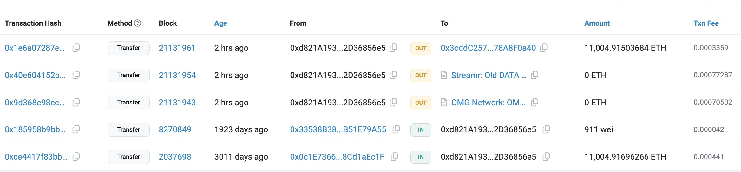Copy sender address 0x0c1E7366...8Cd1aEc1F

[x=394, y=157]
